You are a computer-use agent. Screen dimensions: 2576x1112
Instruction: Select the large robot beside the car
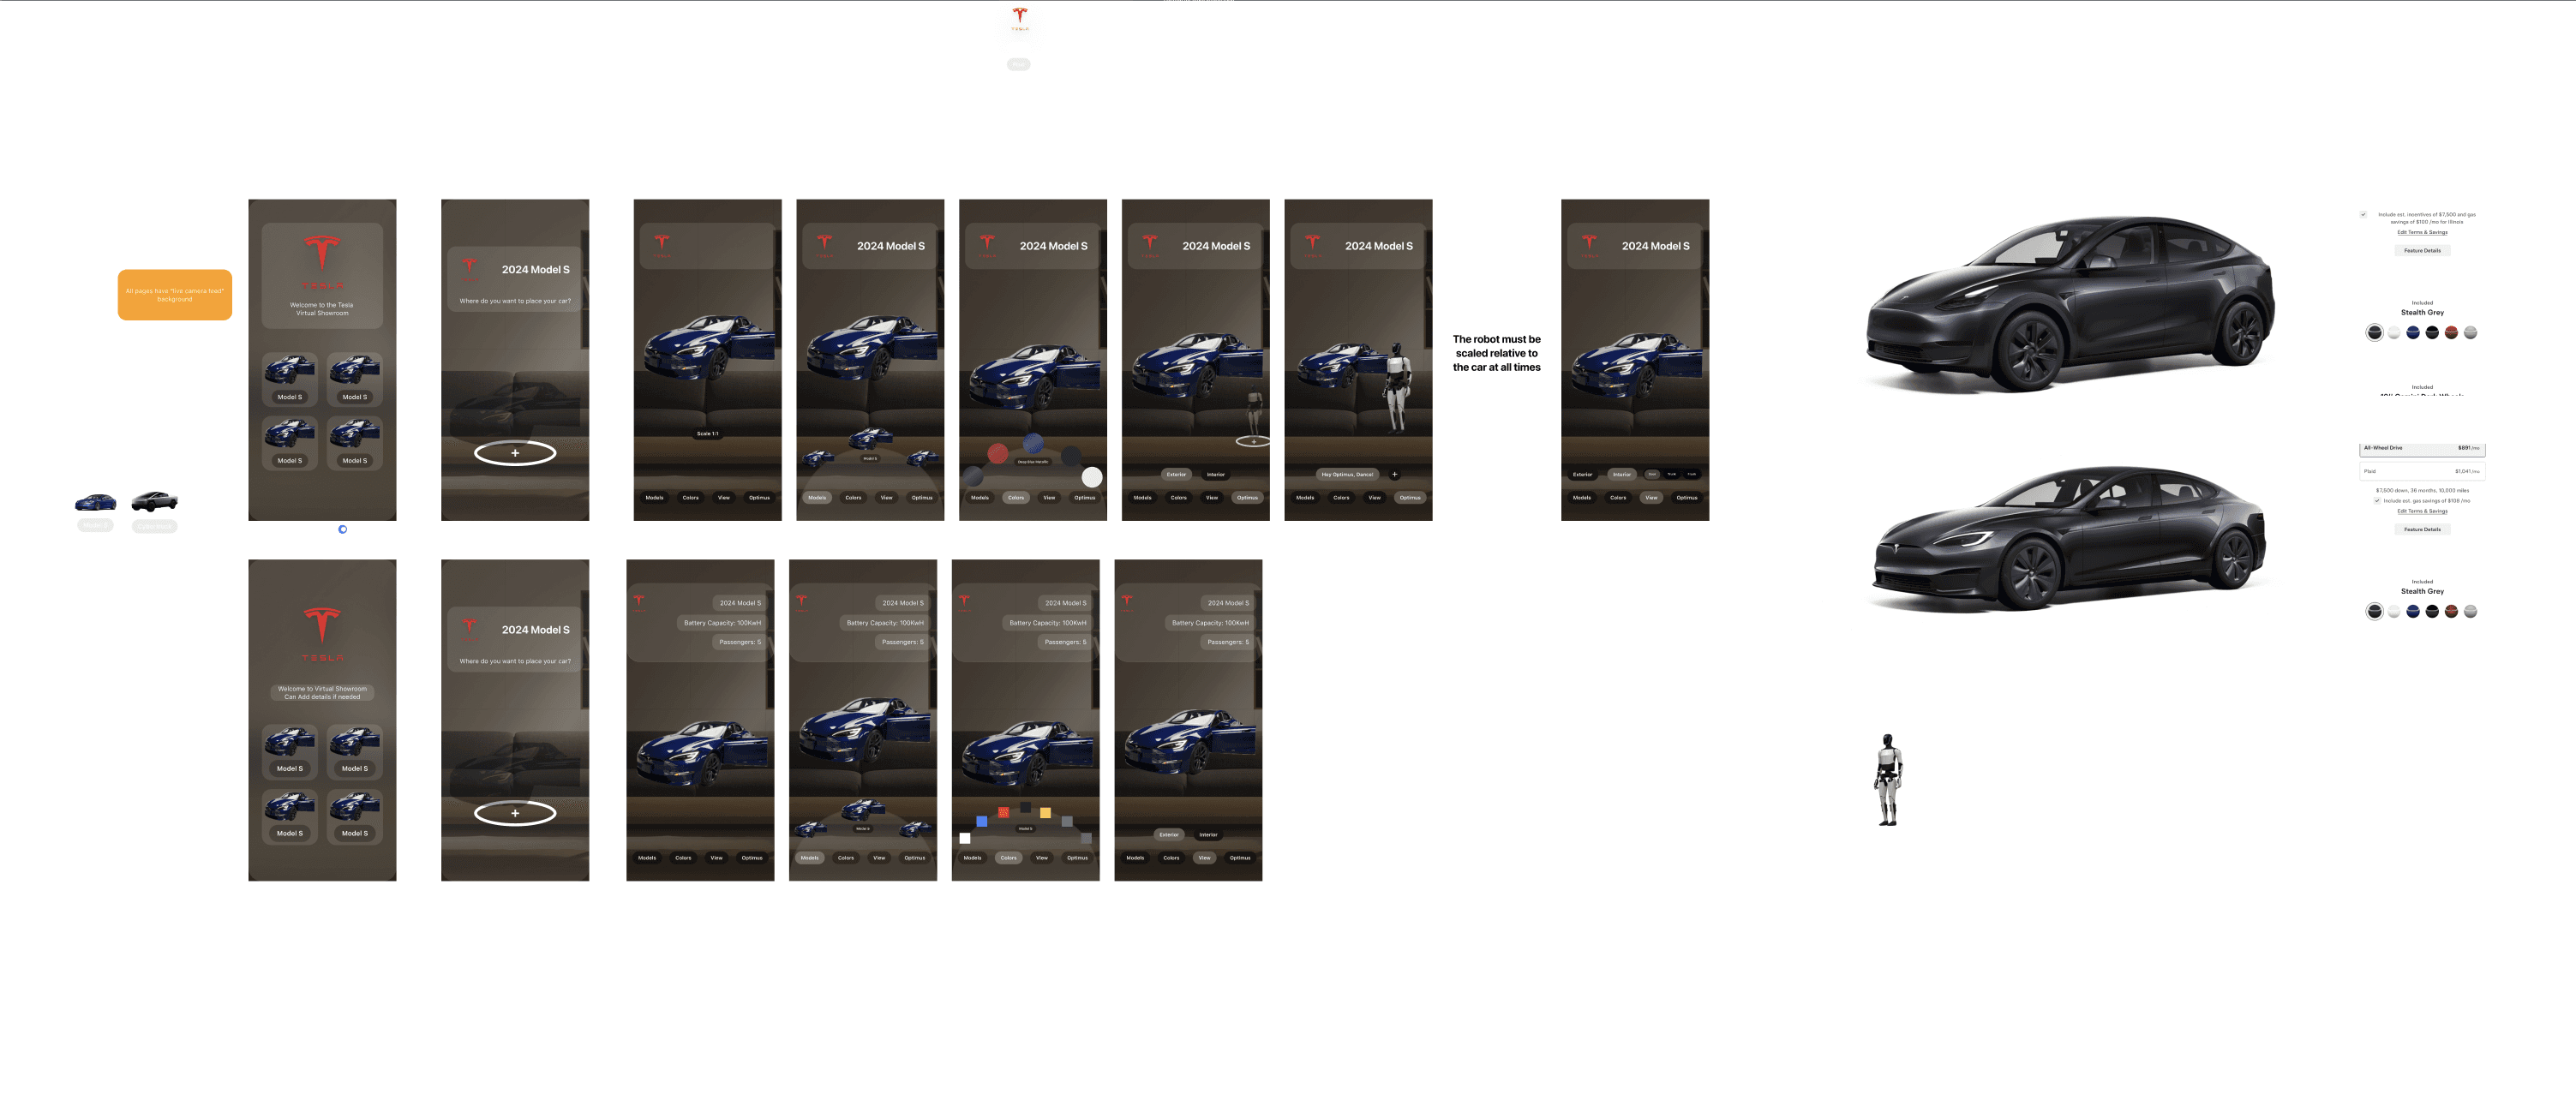click(1396, 388)
